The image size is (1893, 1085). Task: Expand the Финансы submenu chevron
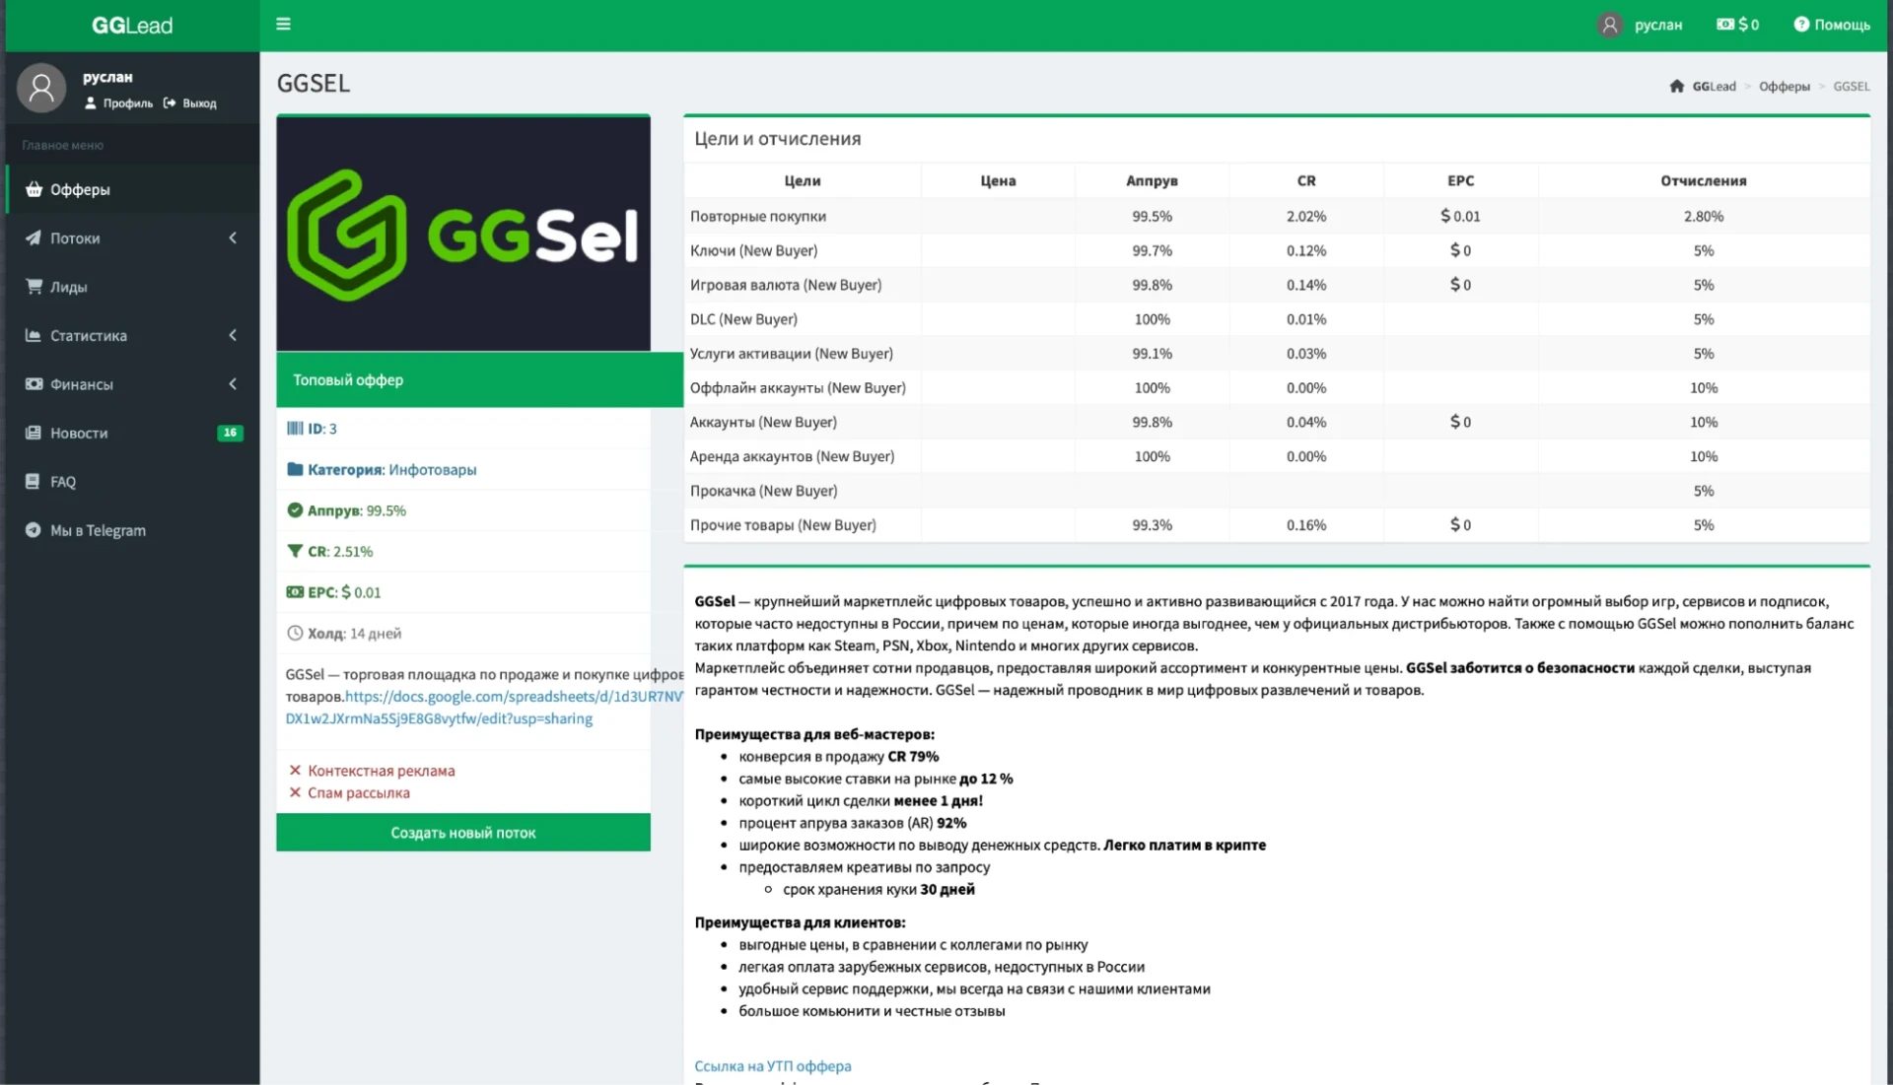coord(233,384)
